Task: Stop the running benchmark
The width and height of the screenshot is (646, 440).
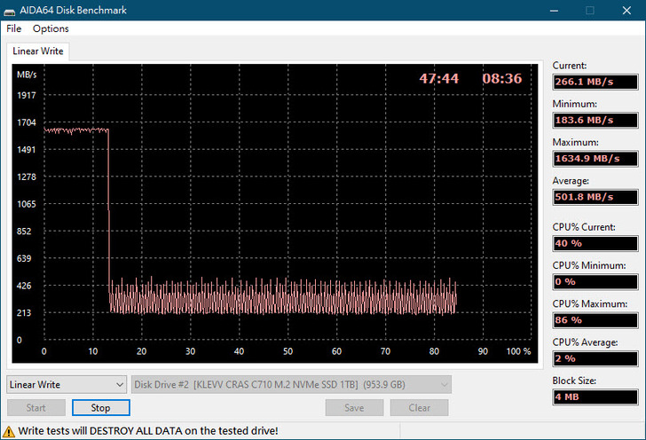Action: [100, 408]
